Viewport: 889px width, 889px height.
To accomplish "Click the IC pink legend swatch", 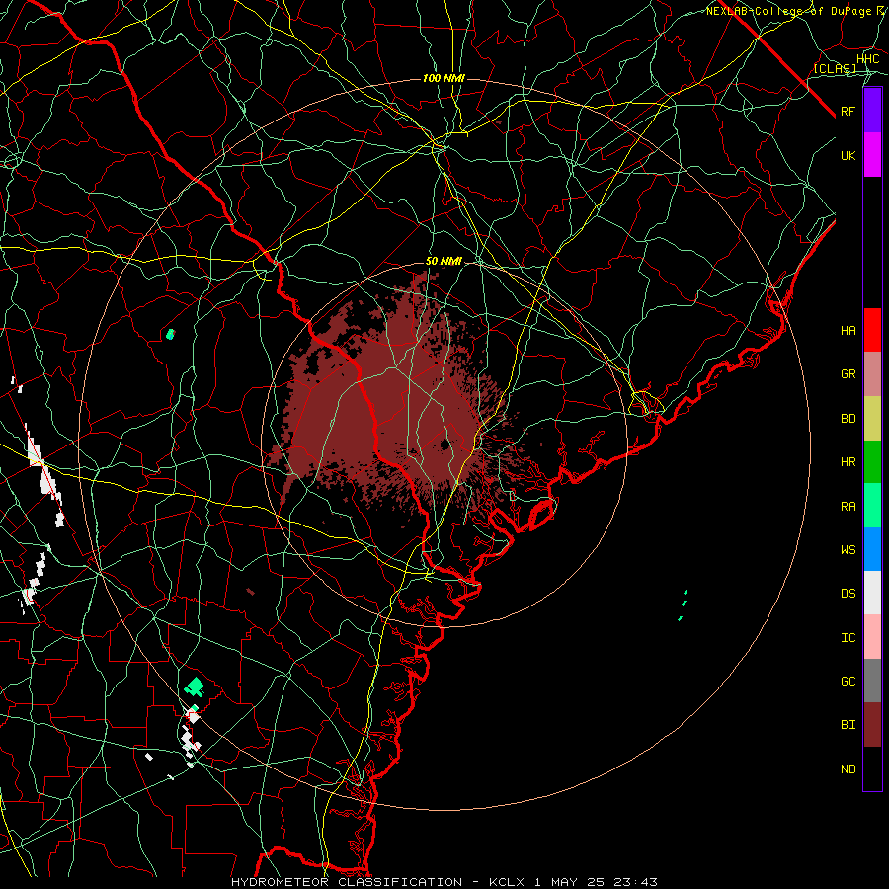I will [x=872, y=637].
